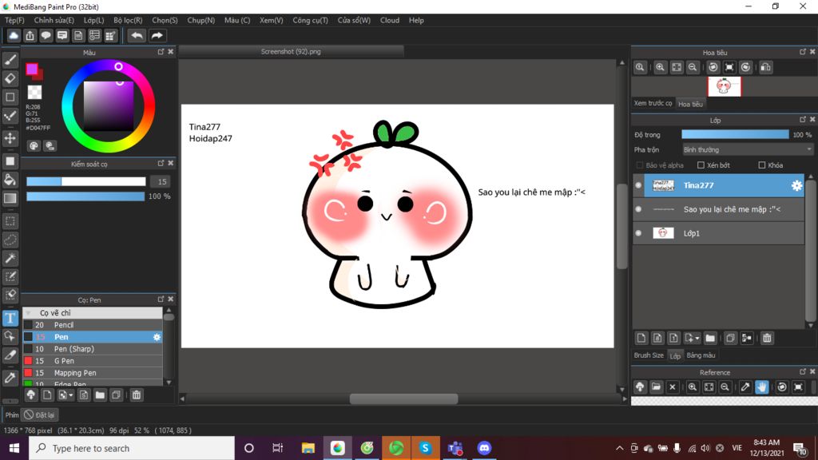Zoom in on the Hoa tiêu navigator
Screen dimensions: 818x460
[x=660, y=67]
